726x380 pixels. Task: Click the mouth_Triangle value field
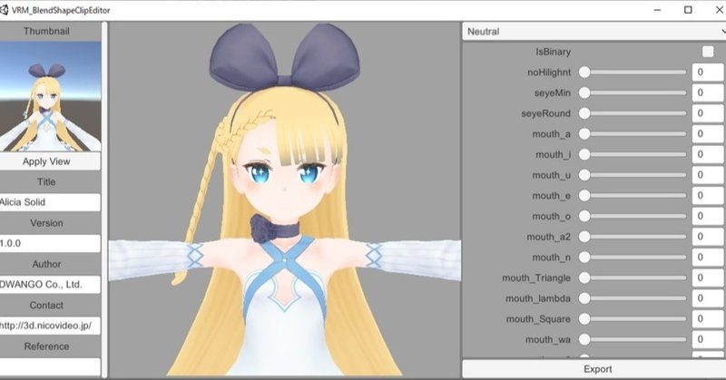708,278
